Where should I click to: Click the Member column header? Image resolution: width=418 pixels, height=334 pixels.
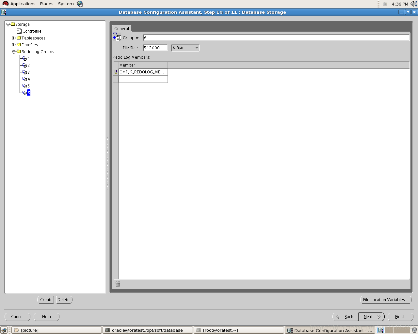pyautogui.click(x=143, y=65)
